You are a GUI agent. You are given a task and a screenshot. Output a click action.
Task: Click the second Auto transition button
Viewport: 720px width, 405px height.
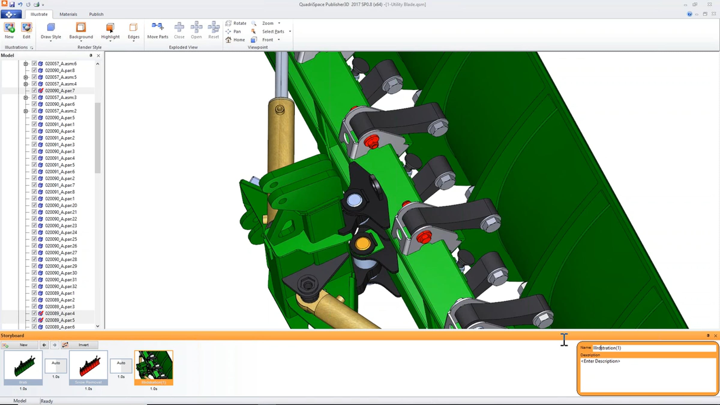click(x=121, y=366)
